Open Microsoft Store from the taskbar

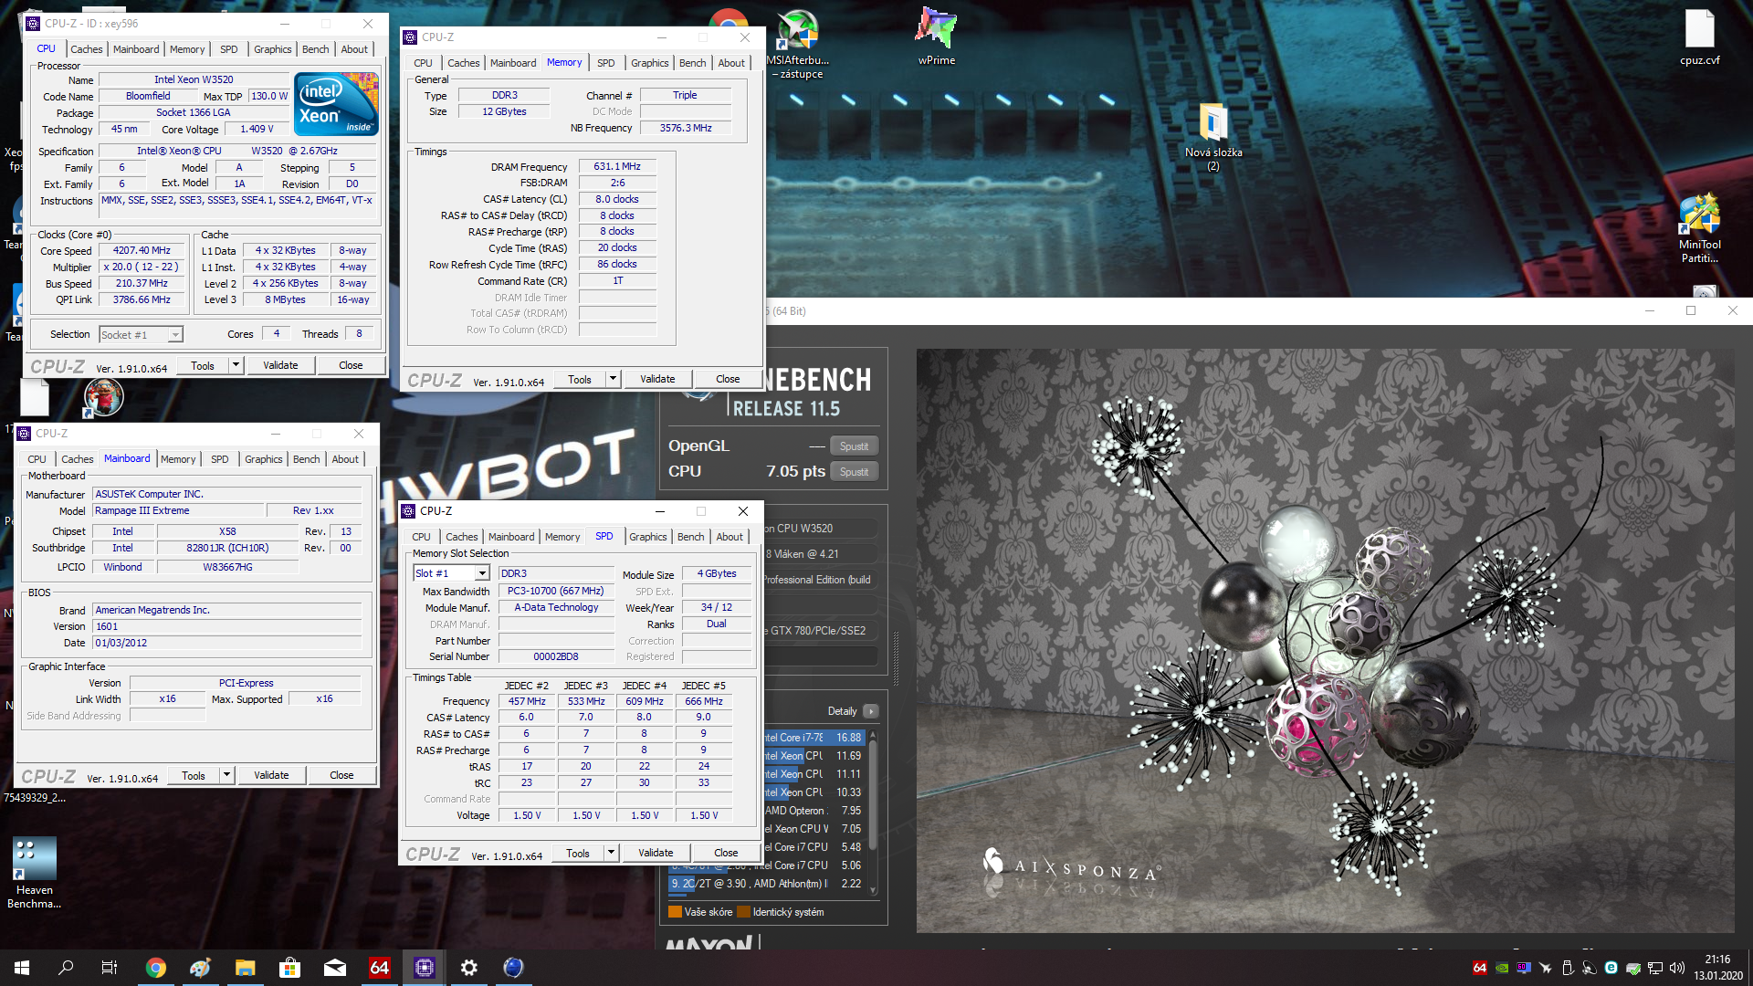pos(289,968)
